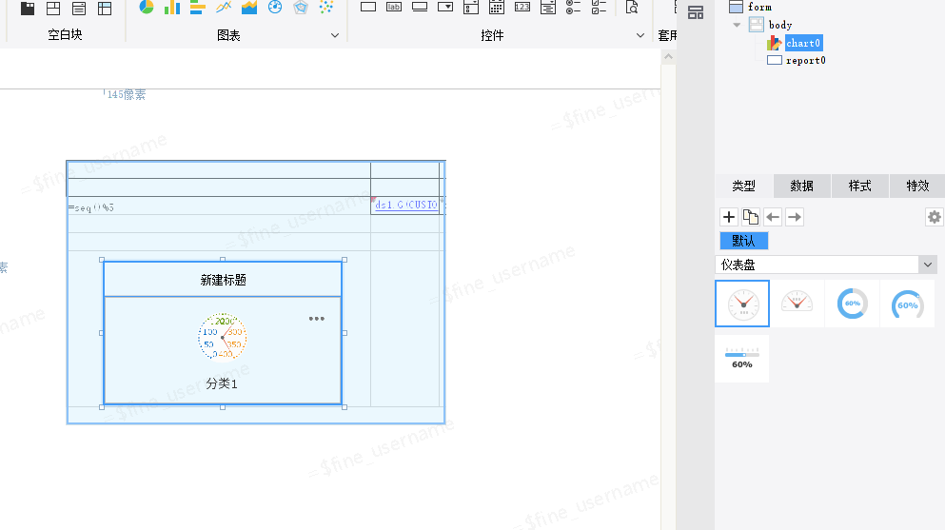Image resolution: width=945 pixels, height=530 pixels.
Task: Collapse the body tree node
Action: tap(738, 25)
